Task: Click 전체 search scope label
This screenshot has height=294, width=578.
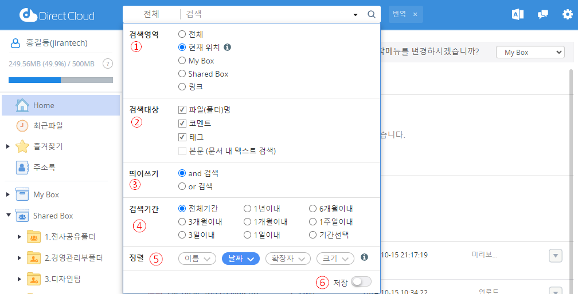Action: coord(151,14)
